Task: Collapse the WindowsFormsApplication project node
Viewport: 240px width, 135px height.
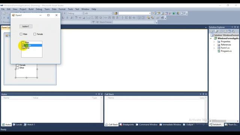Action: click(211, 38)
